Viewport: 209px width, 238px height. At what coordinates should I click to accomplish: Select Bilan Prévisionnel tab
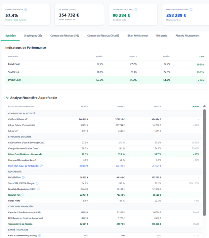click(x=138, y=36)
